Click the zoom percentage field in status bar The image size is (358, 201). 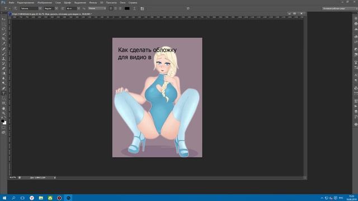[x=13, y=178]
